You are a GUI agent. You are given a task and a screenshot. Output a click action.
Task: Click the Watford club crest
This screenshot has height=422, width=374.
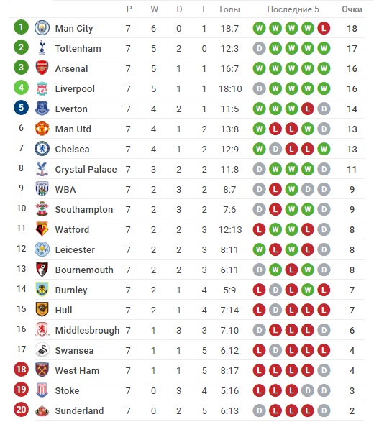[42, 229]
